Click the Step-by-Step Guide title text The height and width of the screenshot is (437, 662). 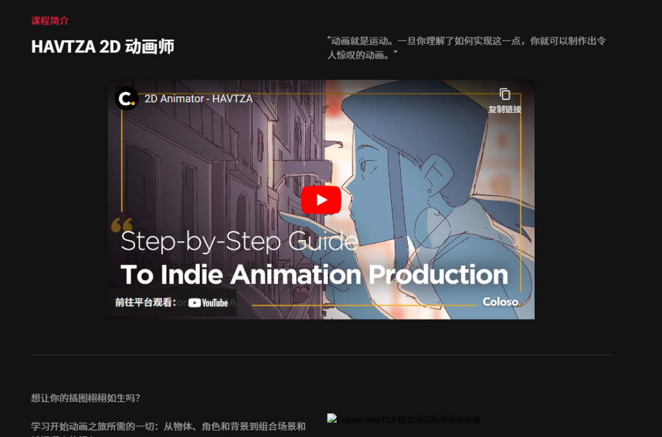pyautogui.click(x=239, y=241)
